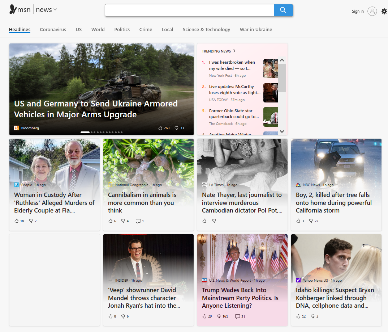Dislike the Ukraine Armored Vehicles headline story
388x332 pixels.
(x=176, y=128)
